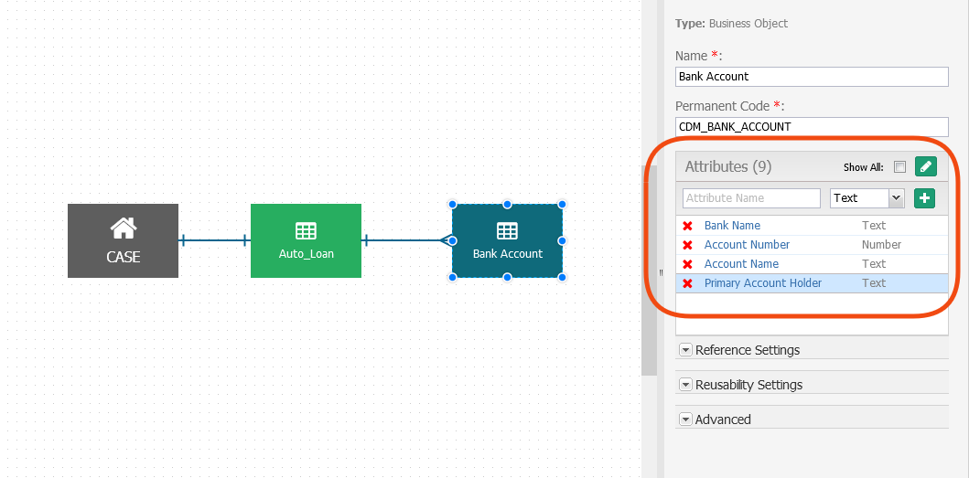This screenshot has height=478, width=969.
Task: Click the green plus add attribute button
Action: click(x=924, y=197)
